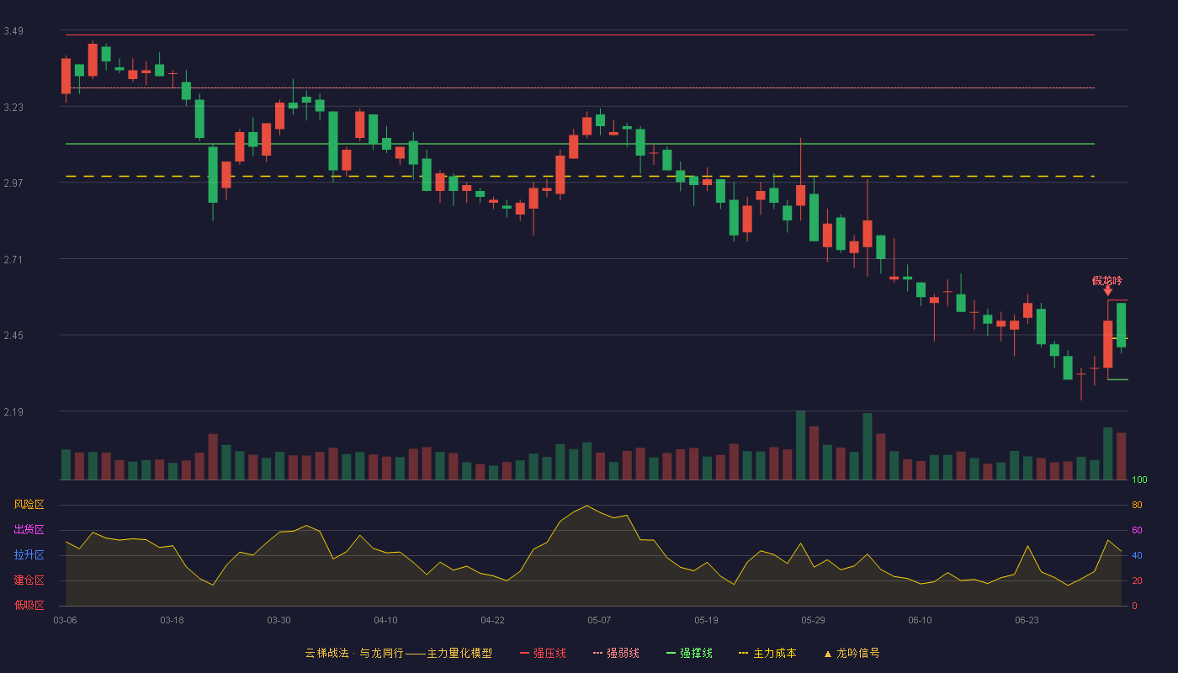Toggle the 强弱线 legend entry
1178x673 pixels.
tap(616, 653)
